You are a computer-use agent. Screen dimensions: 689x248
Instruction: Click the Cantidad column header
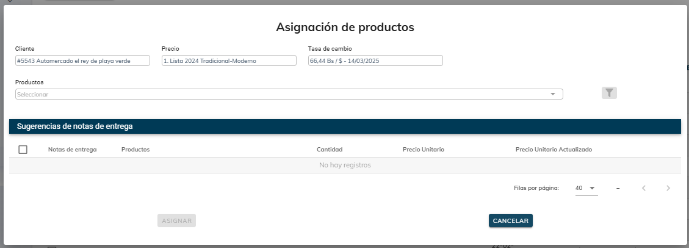pyautogui.click(x=330, y=150)
